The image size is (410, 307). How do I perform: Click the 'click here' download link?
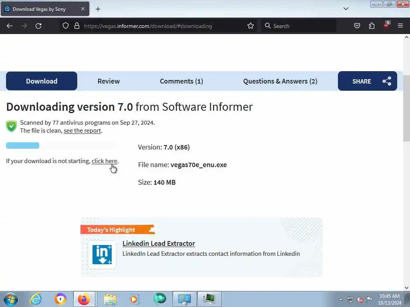point(105,161)
